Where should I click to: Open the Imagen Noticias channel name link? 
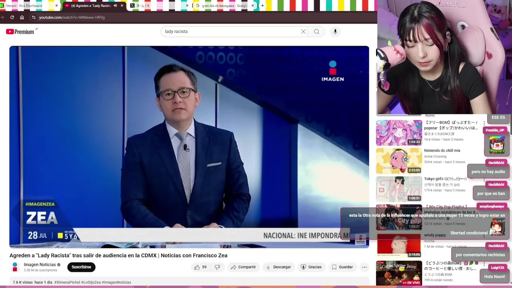(40, 264)
